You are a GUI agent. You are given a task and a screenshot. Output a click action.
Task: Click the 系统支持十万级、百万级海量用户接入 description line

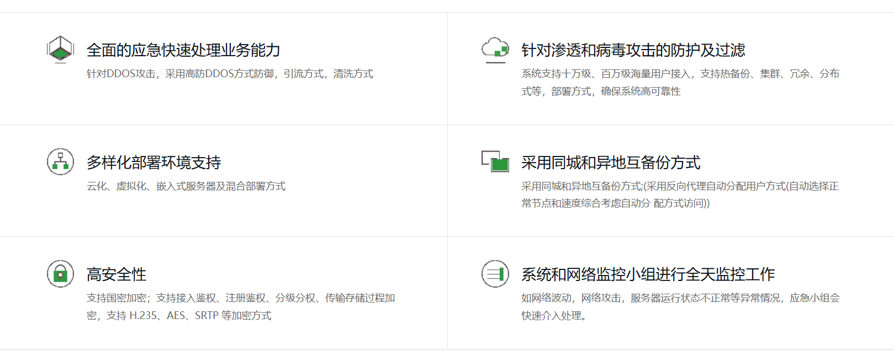(x=680, y=74)
